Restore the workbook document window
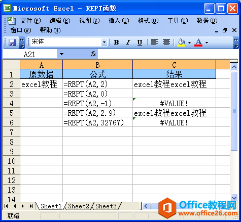The width and height of the screenshot is (241, 222). pyautogui.click(x=225, y=30)
